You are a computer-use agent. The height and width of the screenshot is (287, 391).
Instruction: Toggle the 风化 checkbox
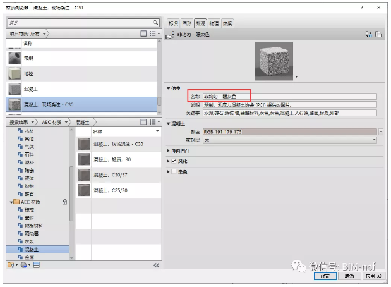(174, 161)
